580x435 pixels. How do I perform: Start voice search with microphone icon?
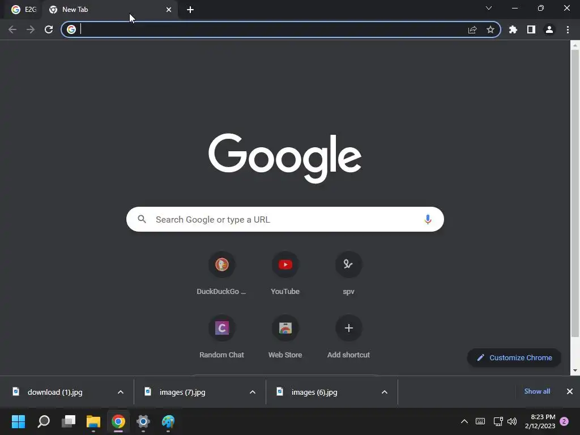(428, 219)
